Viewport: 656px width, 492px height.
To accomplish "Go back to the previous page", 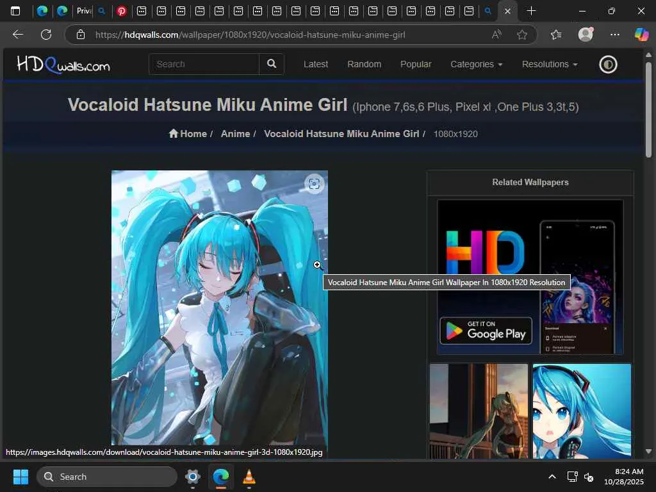I will point(17,35).
